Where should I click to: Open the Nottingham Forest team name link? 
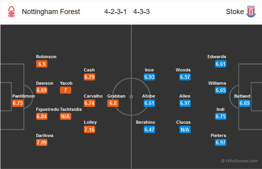pyautogui.click(x=51, y=12)
